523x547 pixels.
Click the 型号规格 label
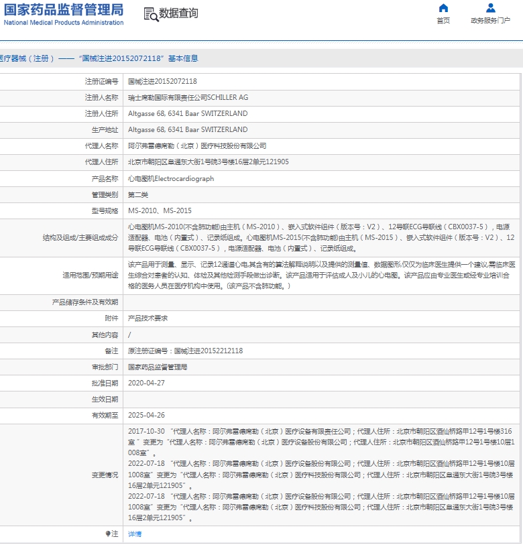(x=105, y=210)
